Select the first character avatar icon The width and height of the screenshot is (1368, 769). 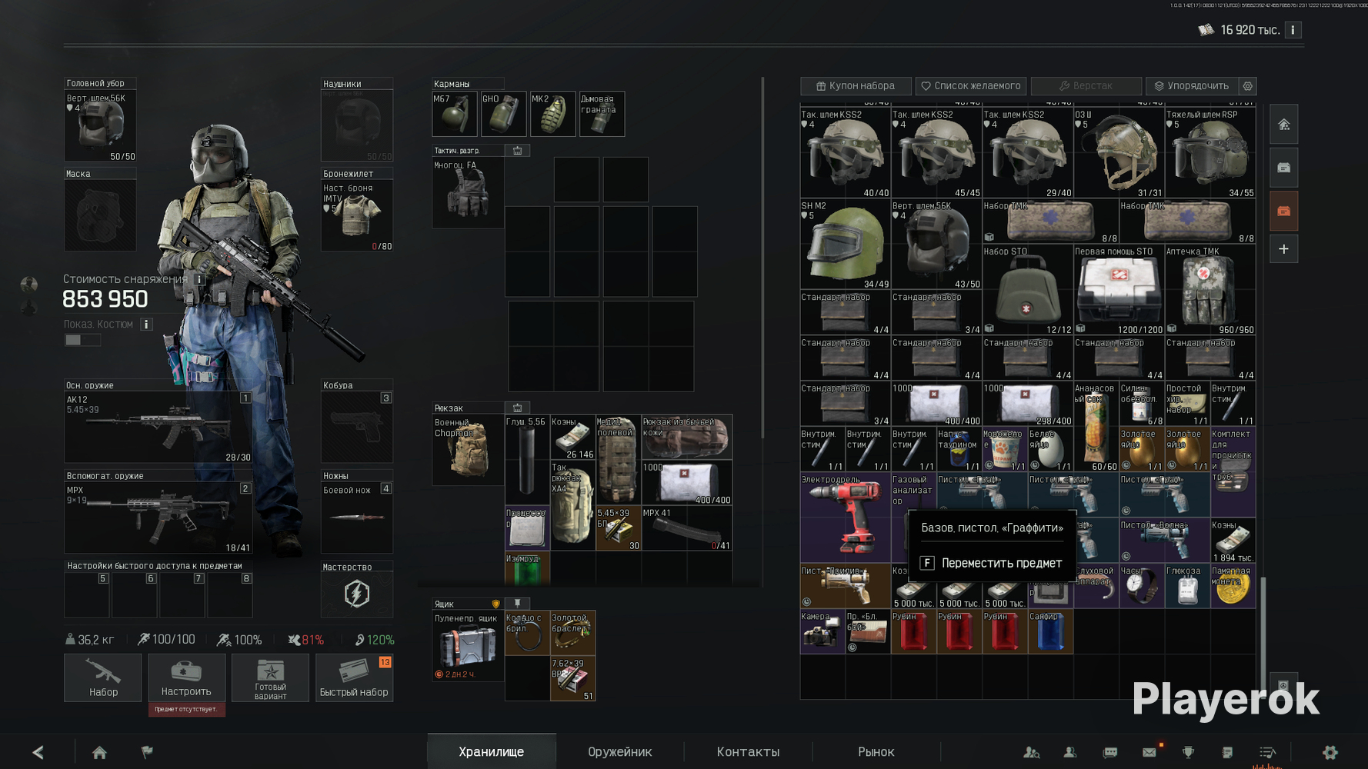28,285
